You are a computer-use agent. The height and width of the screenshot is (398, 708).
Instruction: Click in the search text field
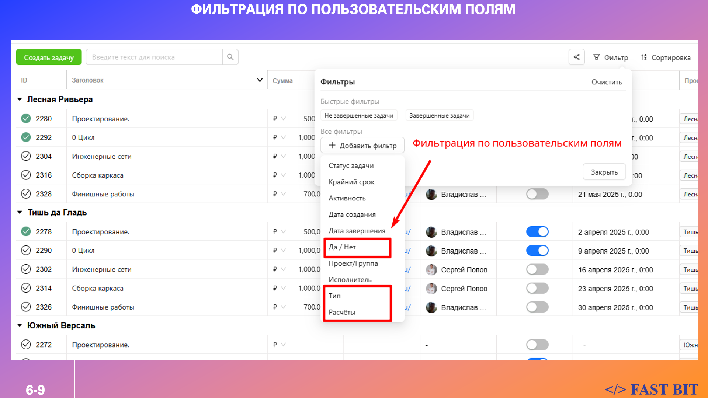tap(154, 57)
